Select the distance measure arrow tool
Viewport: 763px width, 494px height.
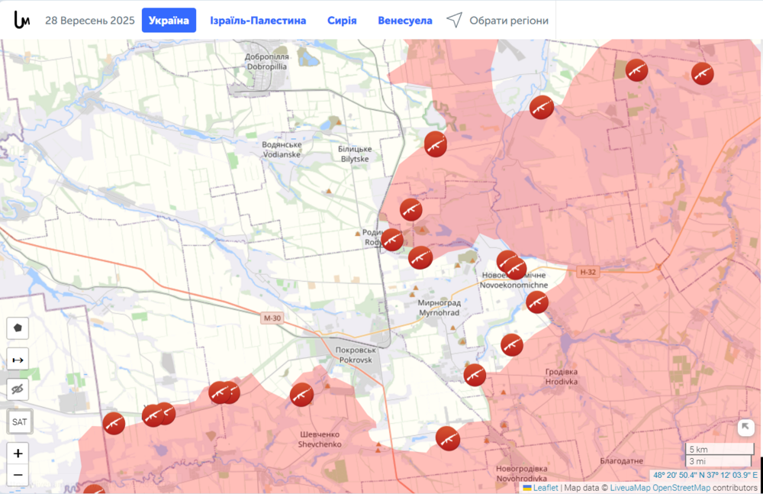18,360
